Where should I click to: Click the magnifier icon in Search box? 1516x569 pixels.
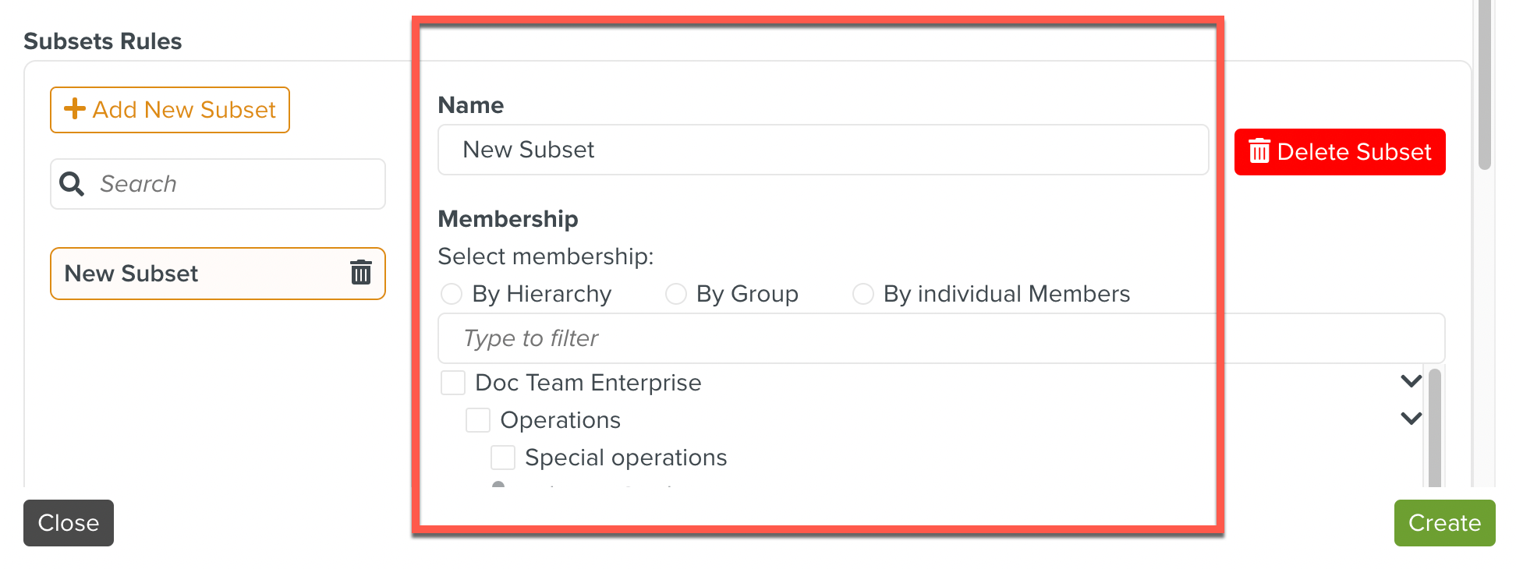(72, 184)
